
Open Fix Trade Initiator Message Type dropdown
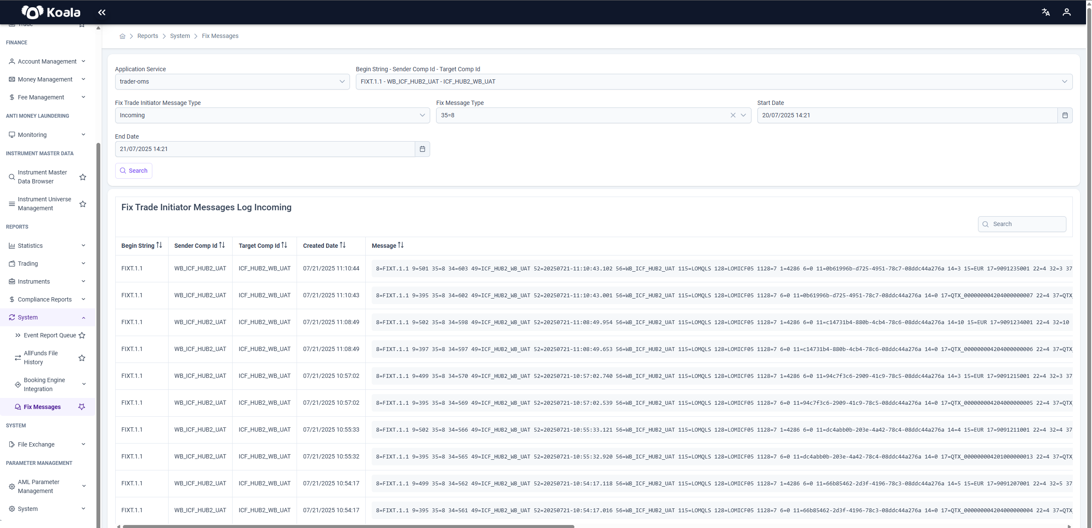(x=272, y=115)
